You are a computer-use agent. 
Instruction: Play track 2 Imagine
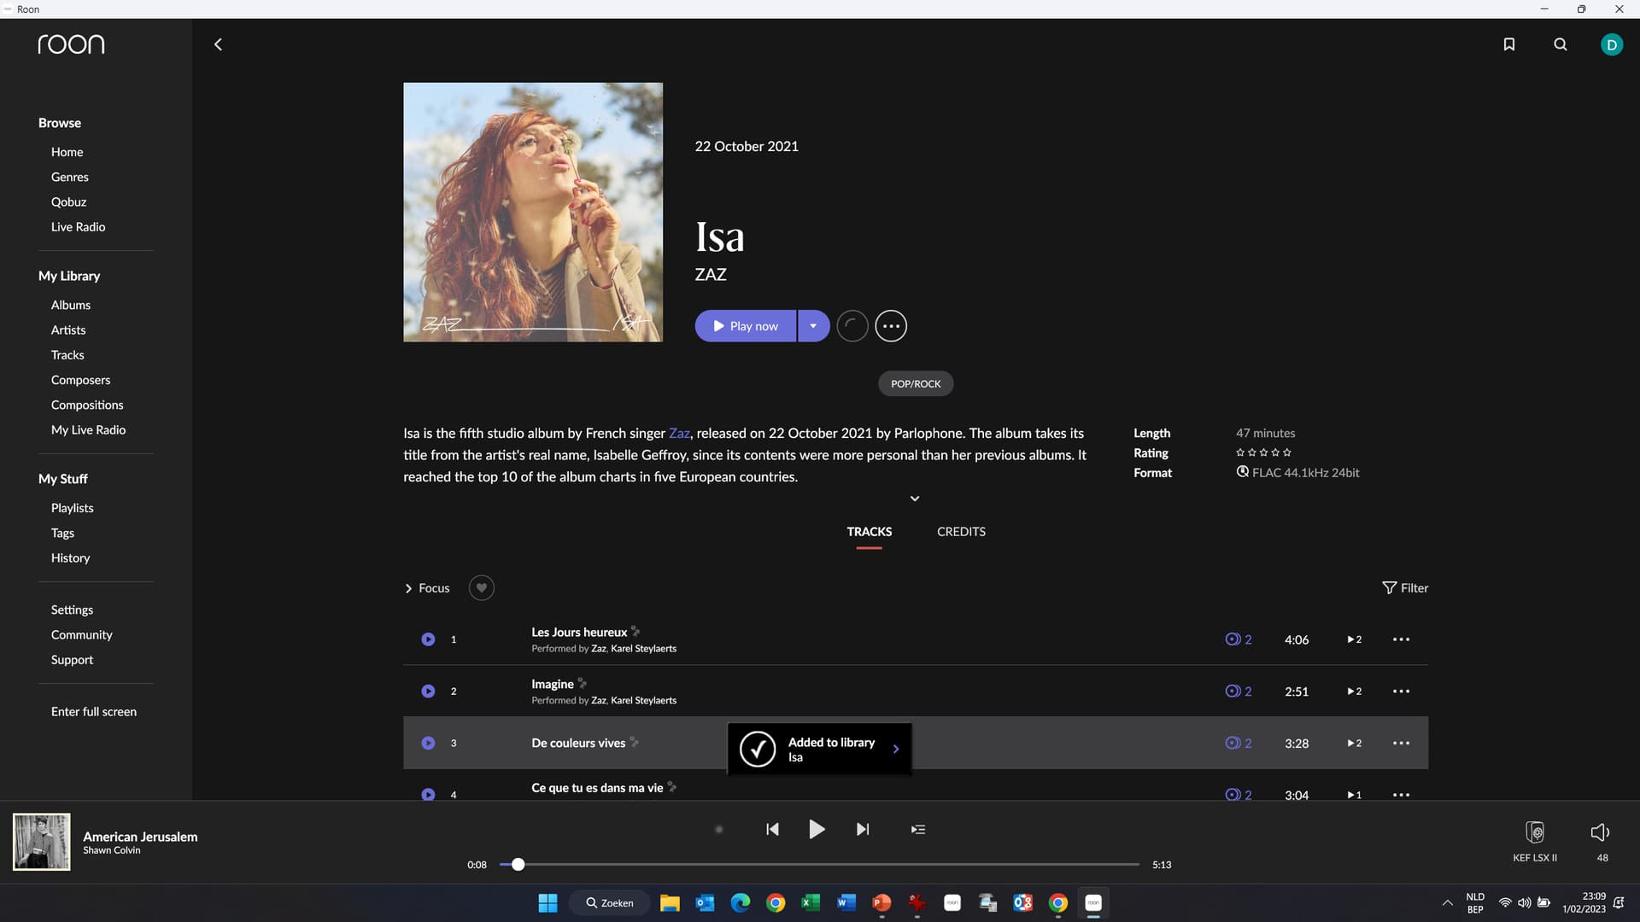(428, 691)
